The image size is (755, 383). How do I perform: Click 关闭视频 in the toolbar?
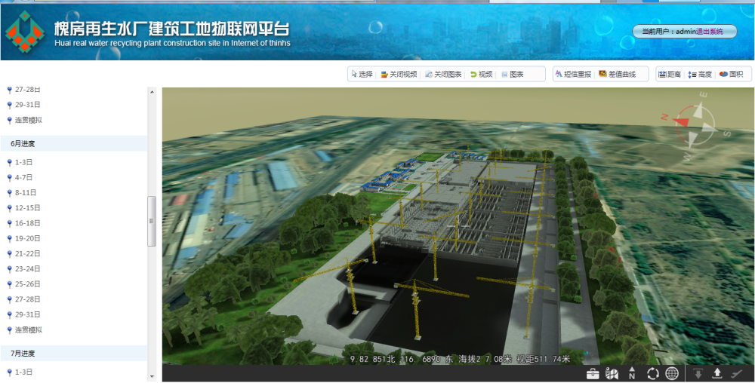(399, 75)
